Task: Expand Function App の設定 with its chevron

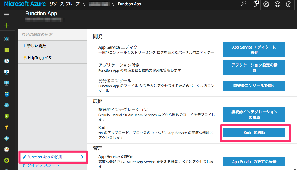Action: (82, 157)
